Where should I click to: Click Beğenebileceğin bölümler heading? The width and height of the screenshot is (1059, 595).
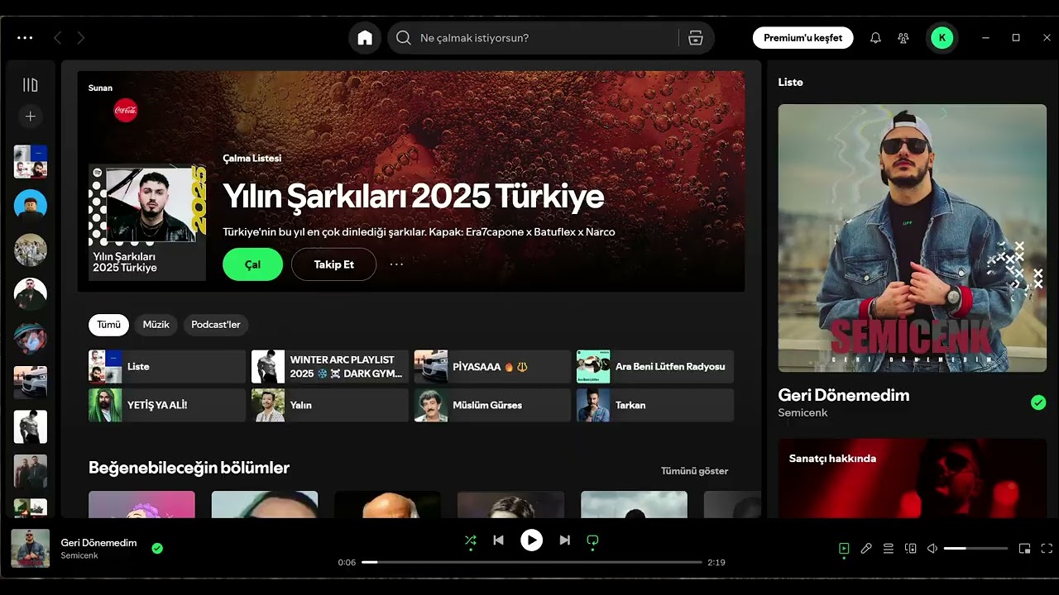point(189,468)
